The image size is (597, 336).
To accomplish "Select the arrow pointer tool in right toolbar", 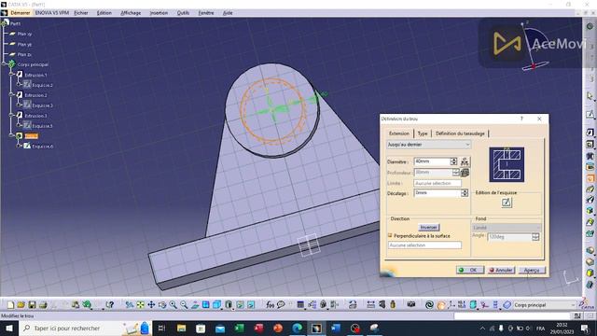I will [590, 96].
